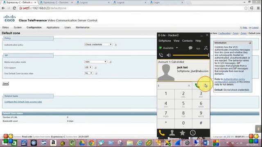Screen dimensions: 262x147
Task: Click the browser reload button
Action: coord(14,8)
